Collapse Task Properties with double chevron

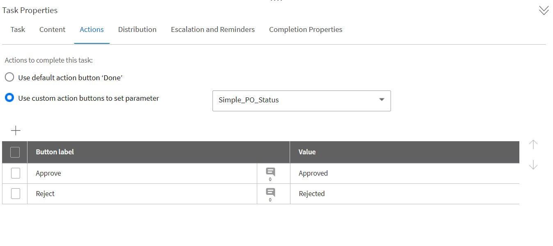coord(544,11)
